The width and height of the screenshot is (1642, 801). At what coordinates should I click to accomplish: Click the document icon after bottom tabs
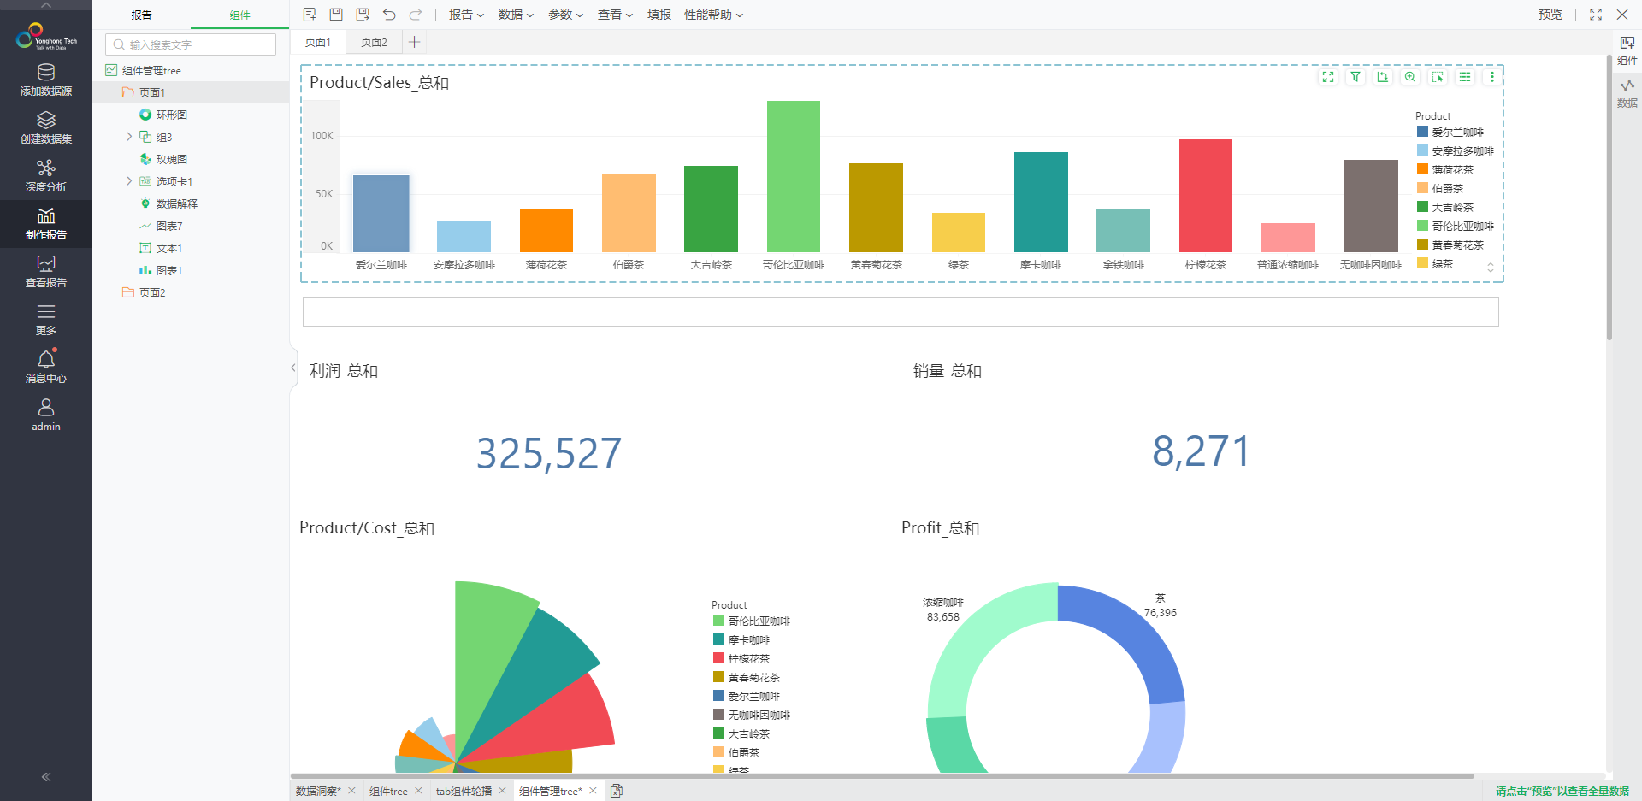click(x=617, y=791)
